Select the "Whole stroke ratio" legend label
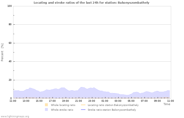The image size is (184, 118). (x=62, y=110)
